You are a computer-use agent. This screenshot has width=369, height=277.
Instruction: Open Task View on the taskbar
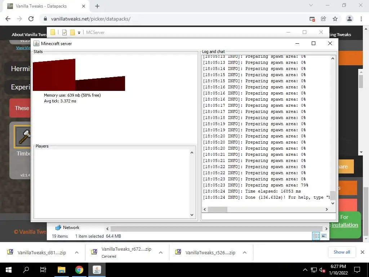(x=43, y=270)
